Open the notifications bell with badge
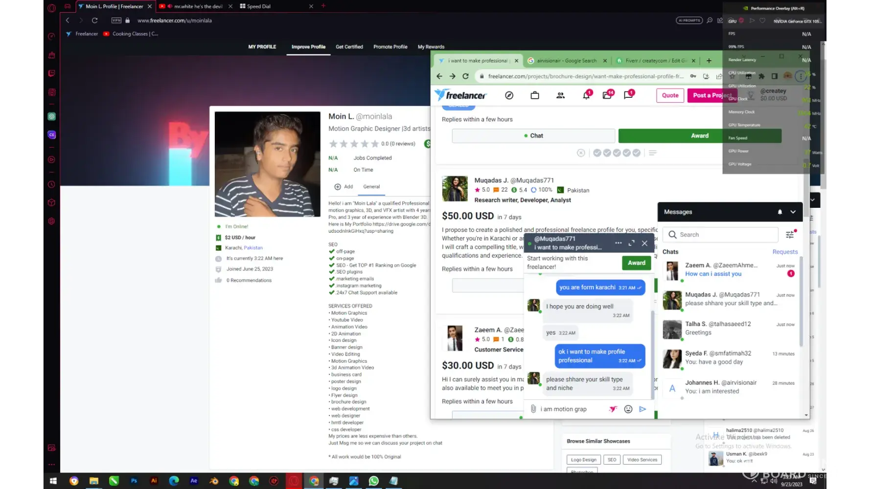The height and width of the screenshot is (489, 870). [587, 94]
